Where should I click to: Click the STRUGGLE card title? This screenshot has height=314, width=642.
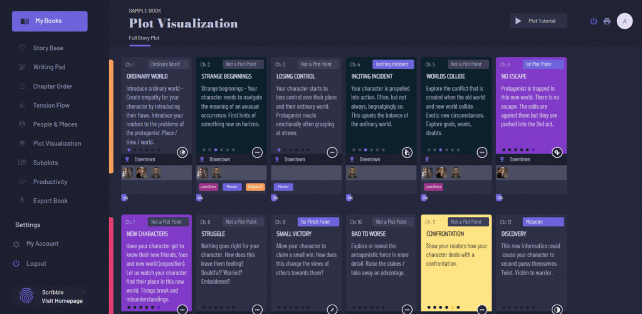click(x=213, y=234)
